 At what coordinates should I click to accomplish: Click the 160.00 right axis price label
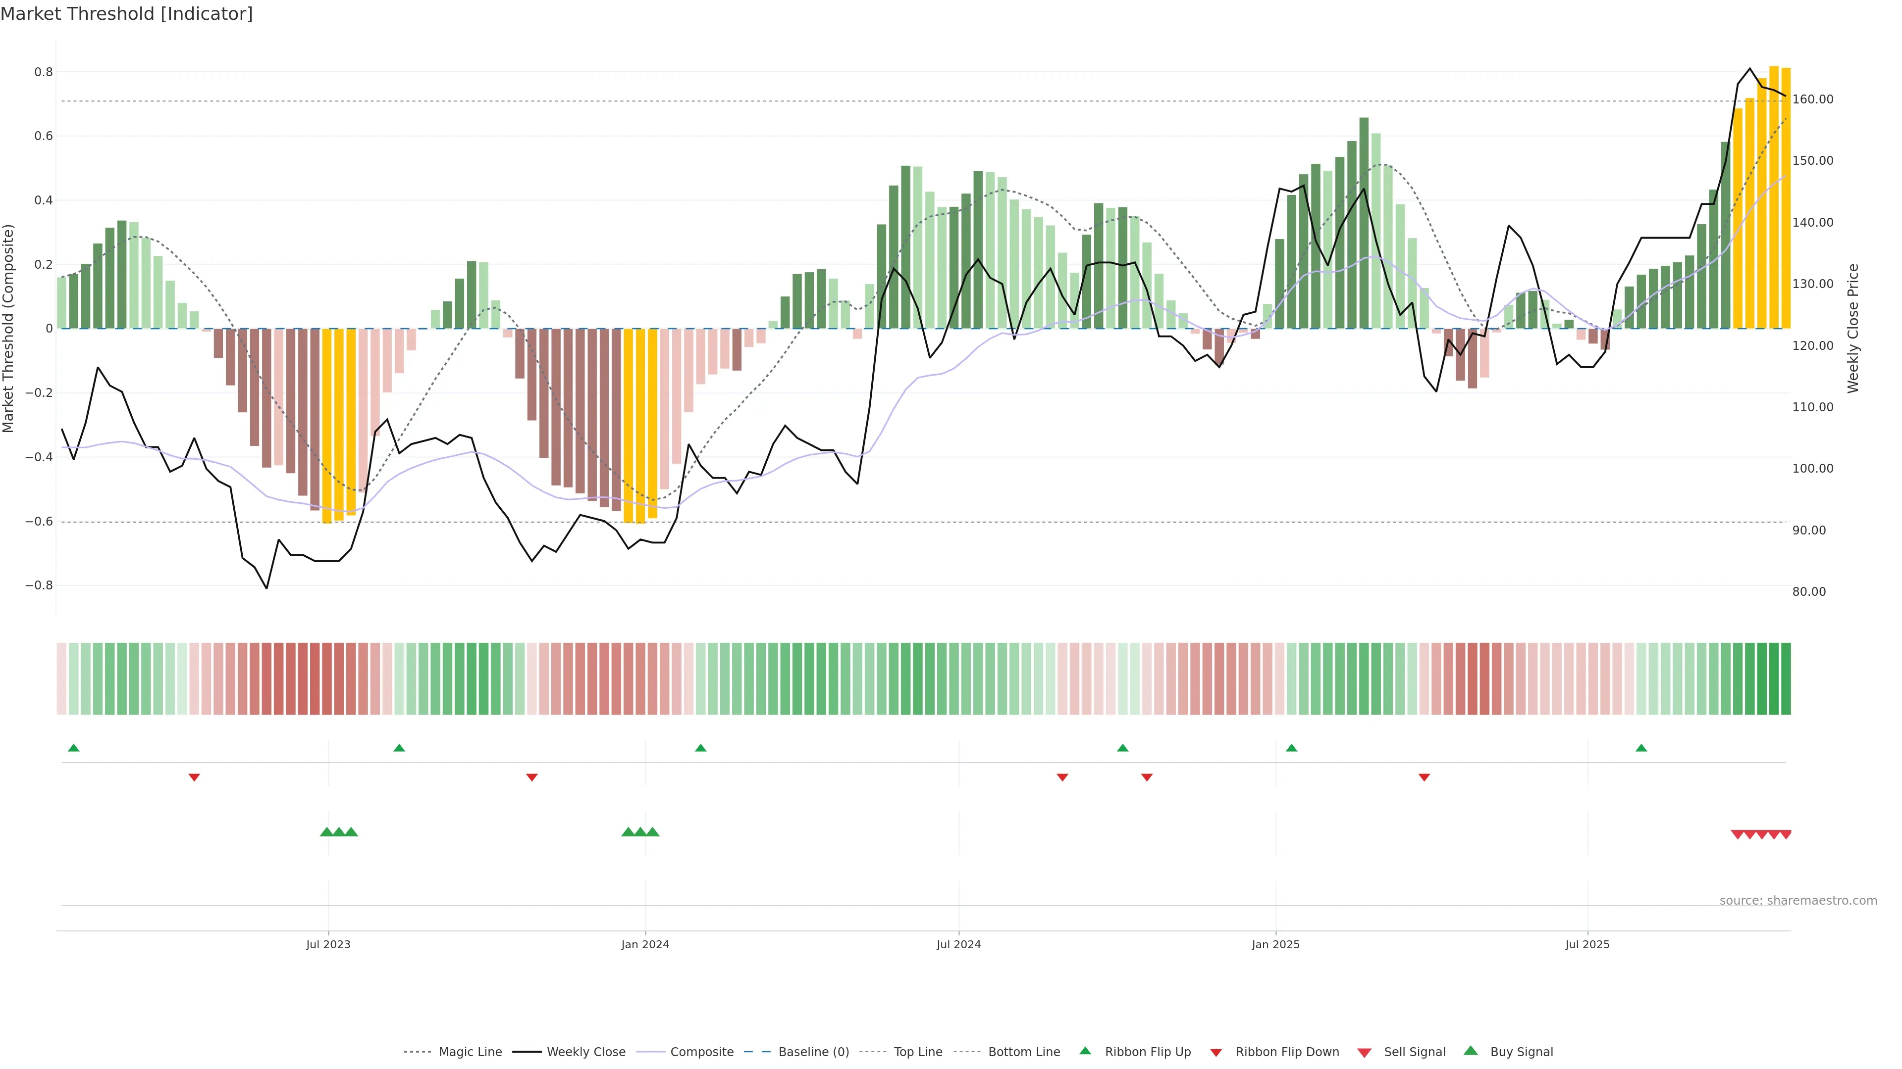(1813, 99)
